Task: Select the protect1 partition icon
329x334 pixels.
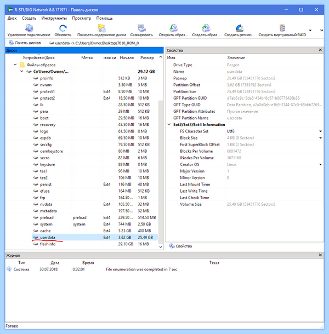Action: point(36,91)
